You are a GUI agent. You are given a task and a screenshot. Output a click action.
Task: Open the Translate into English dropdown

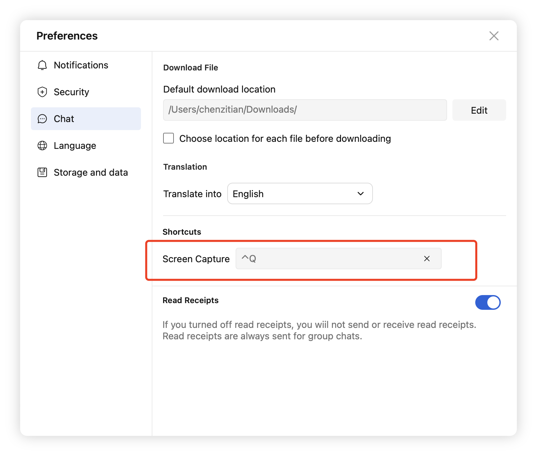pos(299,194)
